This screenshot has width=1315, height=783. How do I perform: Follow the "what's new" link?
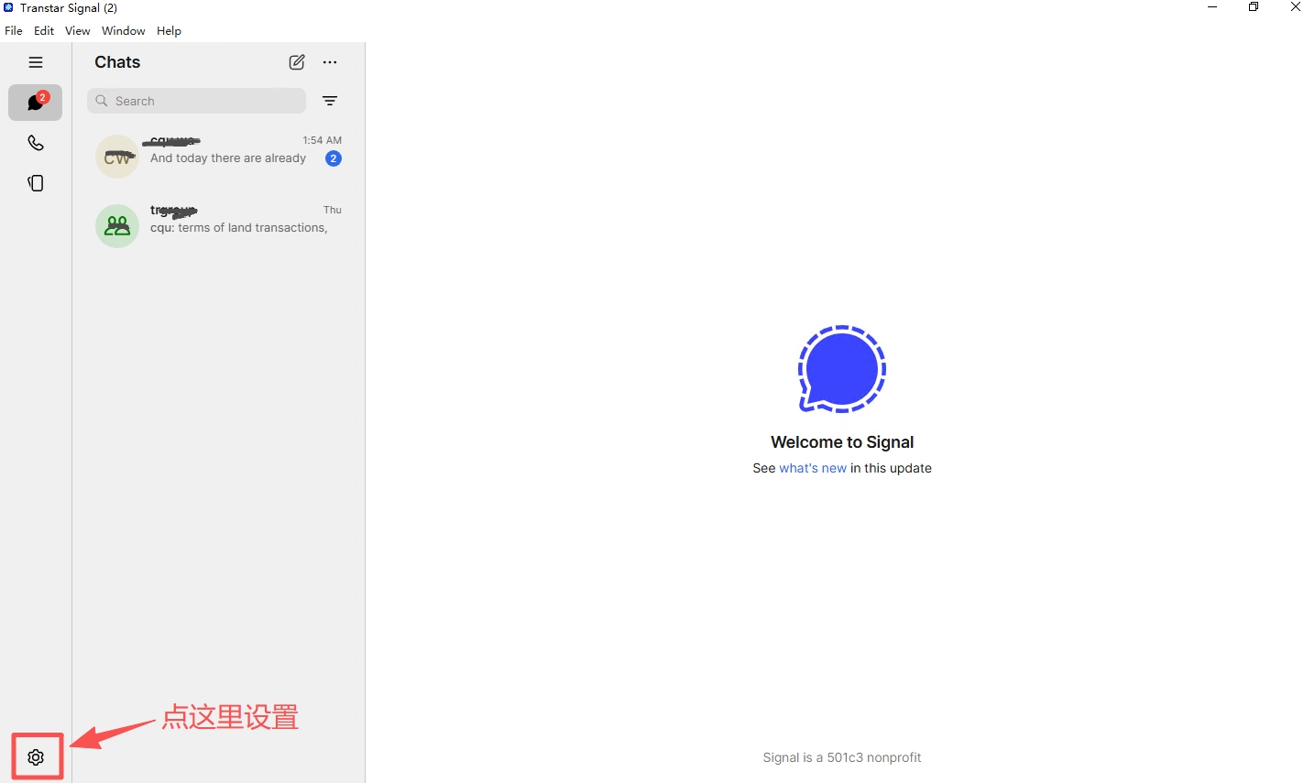(x=813, y=468)
